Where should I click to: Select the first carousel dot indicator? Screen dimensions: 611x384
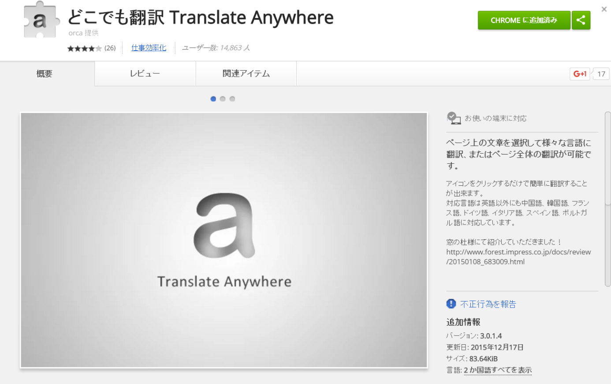click(x=213, y=99)
